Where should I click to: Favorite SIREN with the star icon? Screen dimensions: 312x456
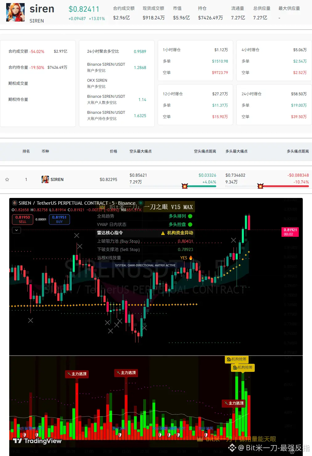point(7,179)
